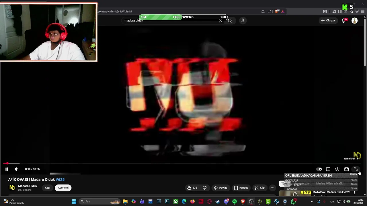Open the Oluştur create menu

click(328, 21)
